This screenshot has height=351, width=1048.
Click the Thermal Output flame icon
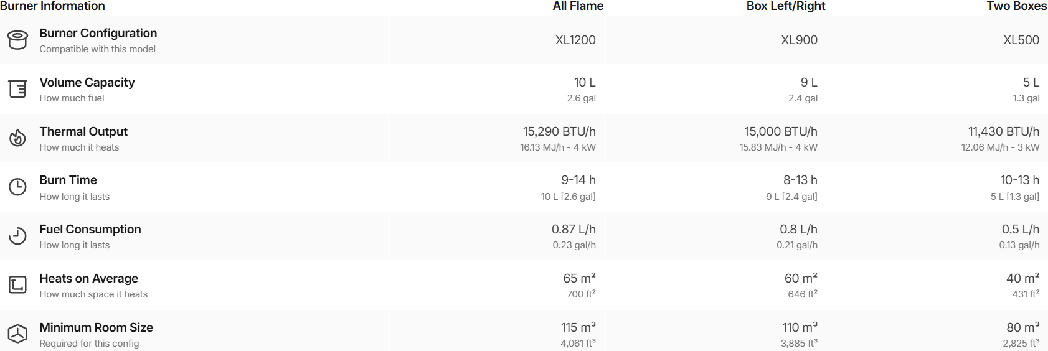tap(17, 138)
